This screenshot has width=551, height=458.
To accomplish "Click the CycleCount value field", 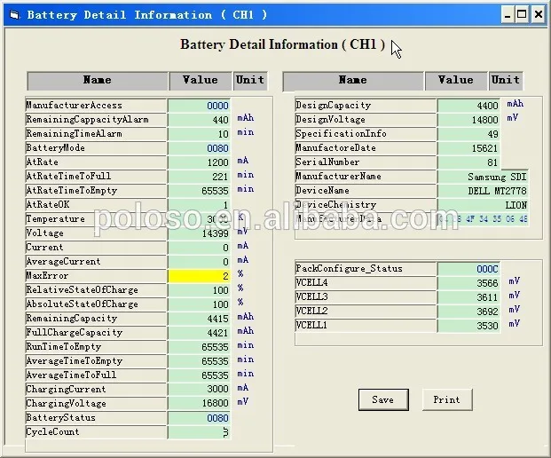I will click(201, 432).
